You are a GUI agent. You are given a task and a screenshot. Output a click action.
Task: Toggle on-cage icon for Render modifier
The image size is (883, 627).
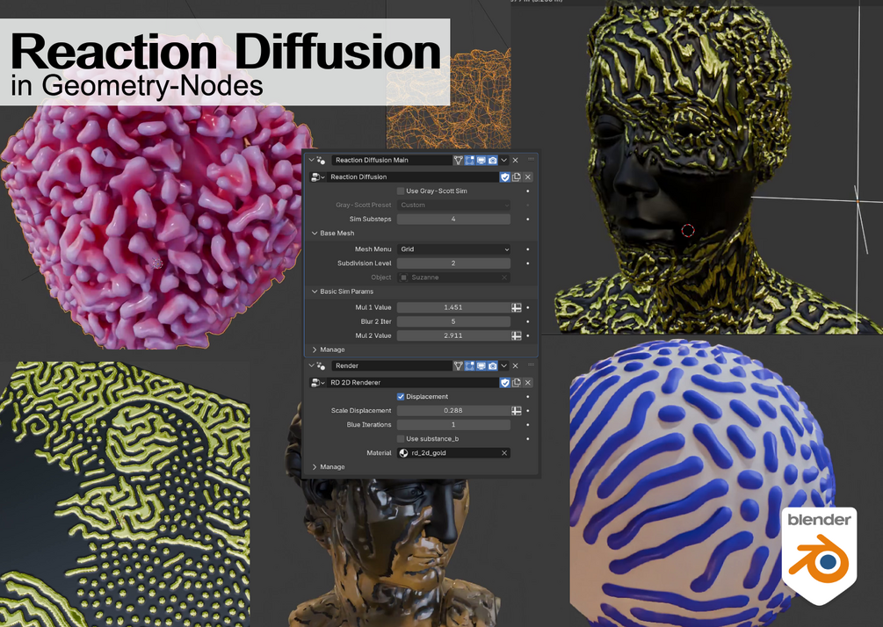[458, 366]
